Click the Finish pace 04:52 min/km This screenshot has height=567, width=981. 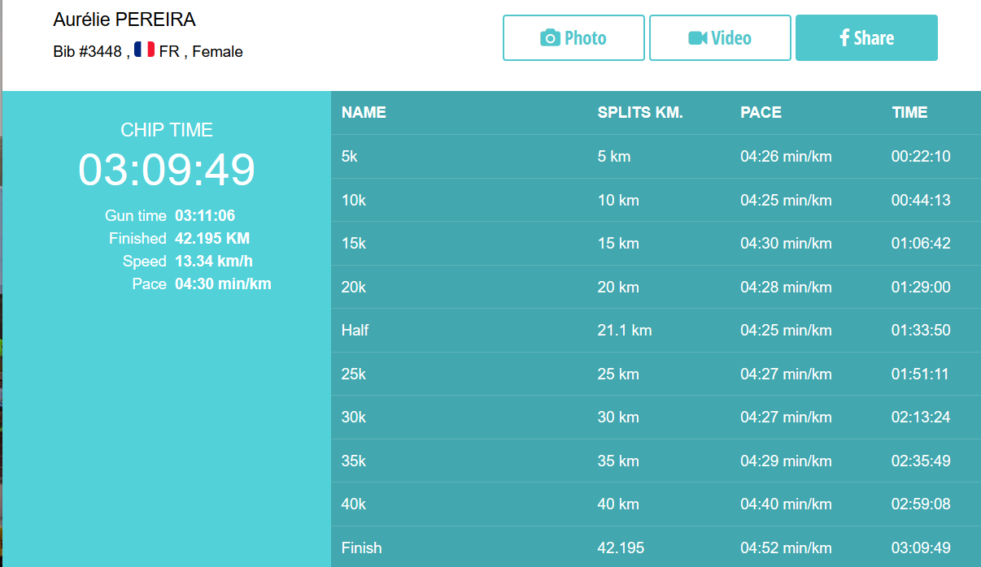[x=786, y=548]
